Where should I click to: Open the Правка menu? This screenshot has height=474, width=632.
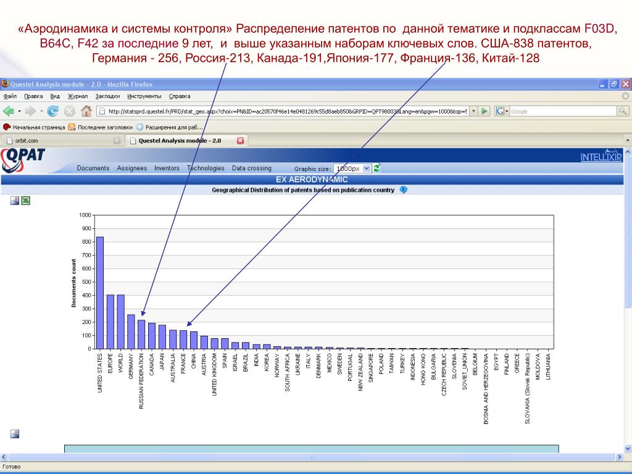click(x=33, y=96)
